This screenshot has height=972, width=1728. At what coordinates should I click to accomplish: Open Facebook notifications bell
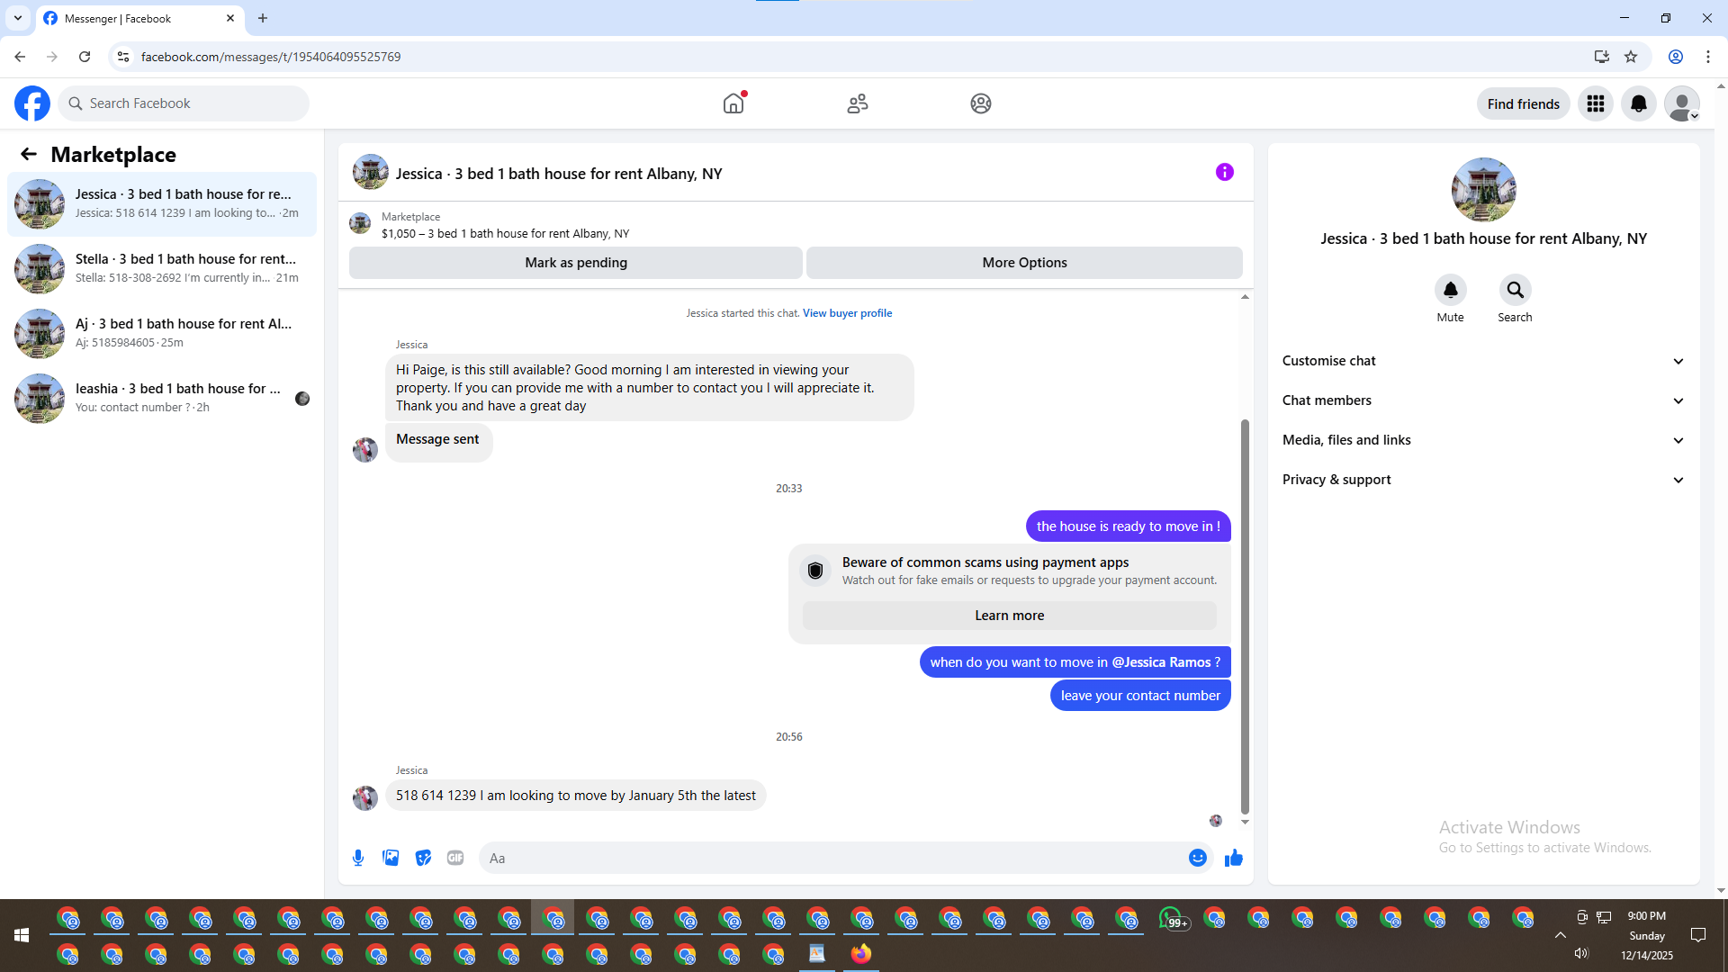[x=1638, y=103]
